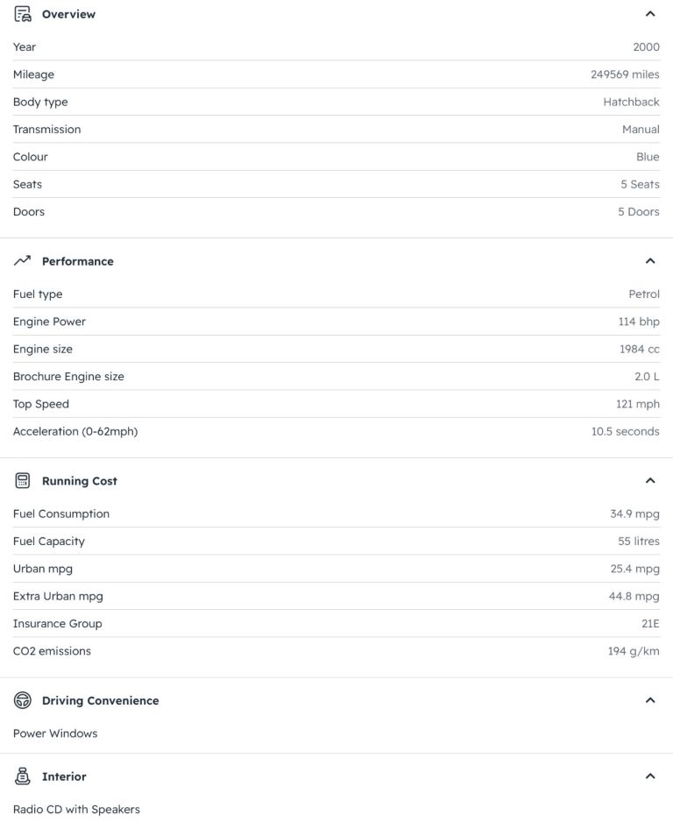Collapse the Overview section chevron
The height and width of the screenshot is (829, 673).
[650, 14]
